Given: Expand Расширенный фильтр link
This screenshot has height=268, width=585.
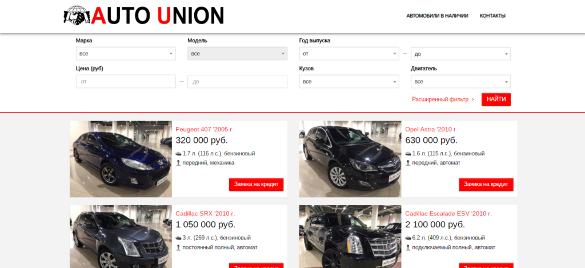Looking at the screenshot, I should [443, 99].
